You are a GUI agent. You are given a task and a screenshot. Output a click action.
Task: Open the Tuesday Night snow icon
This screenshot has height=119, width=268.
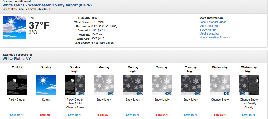click(x=191, y=85)
